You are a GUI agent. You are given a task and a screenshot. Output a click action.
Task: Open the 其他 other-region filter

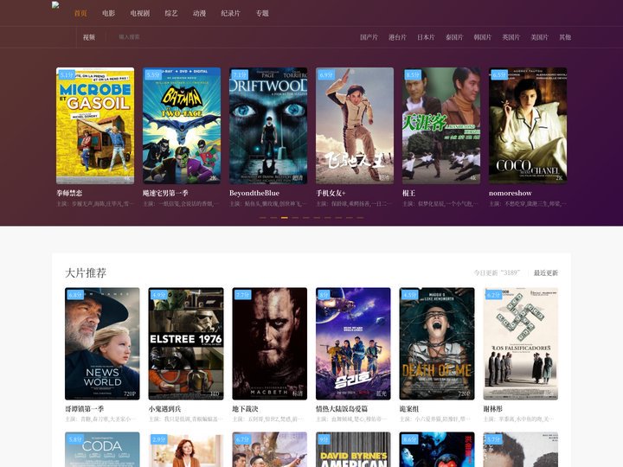pyautogui.click(x=565, y=37)
